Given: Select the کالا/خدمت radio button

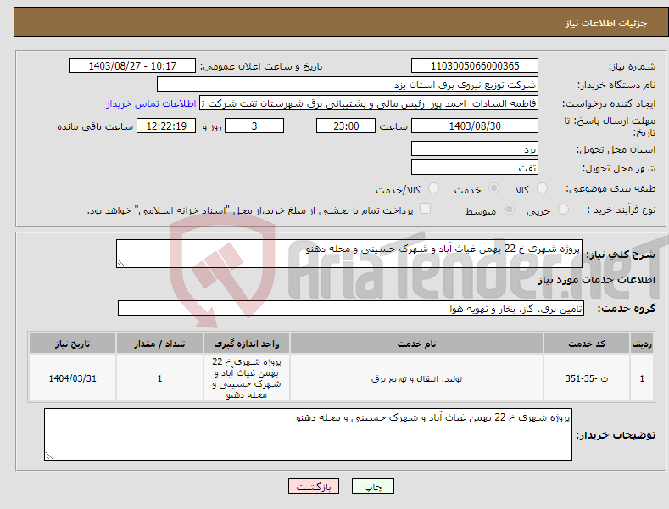Looking at the screenshot, I should (433, 187).
